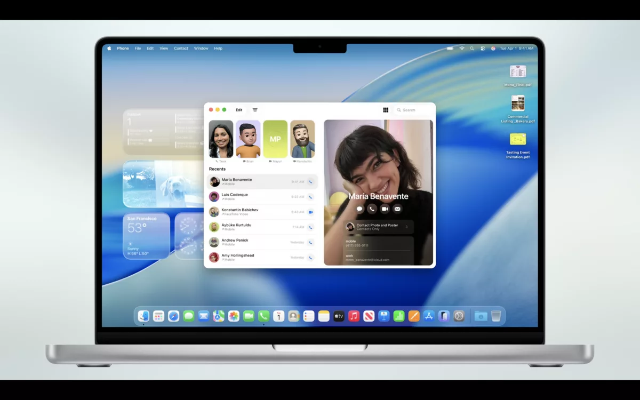This screenshot has height=400, width=640.
Task: Open Control Center in the menu bar
Action: point(483,48)
